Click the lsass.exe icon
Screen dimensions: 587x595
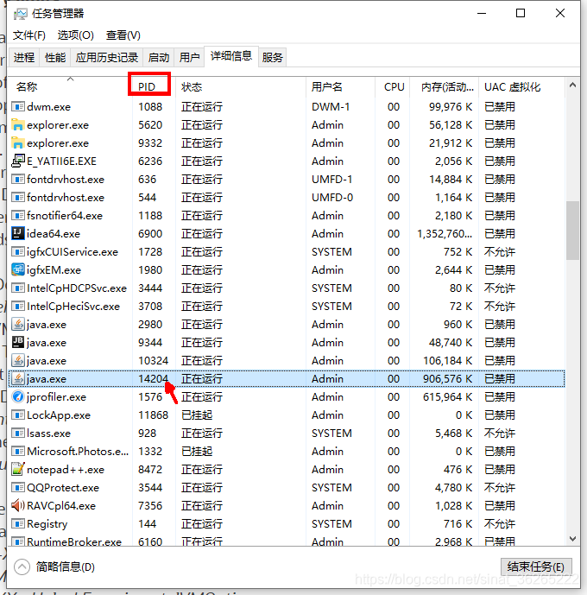[x=18, y=433]
